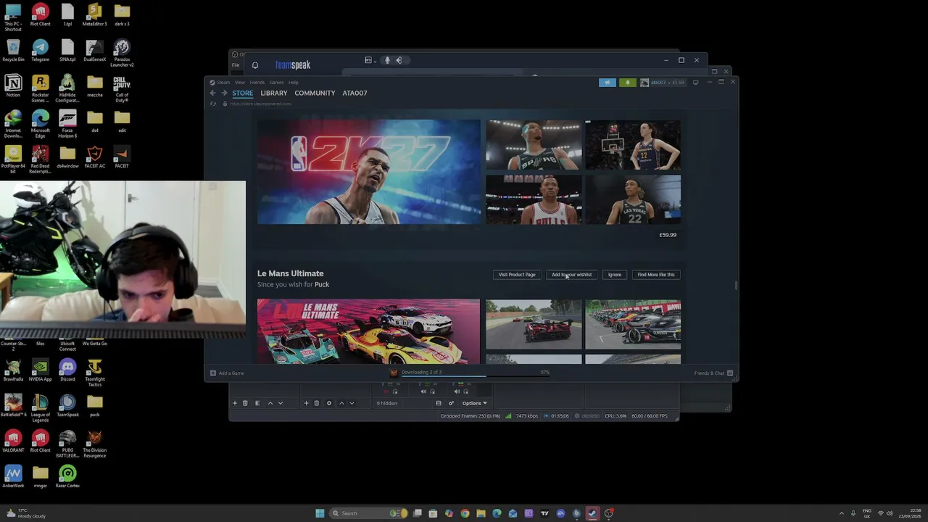The height and width of the screenshot is (522, 928).
Task: Open the Steam menu
Action: click(x=223, y=83)
